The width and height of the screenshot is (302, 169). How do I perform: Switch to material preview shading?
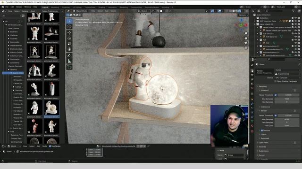[x=237, y=11]
